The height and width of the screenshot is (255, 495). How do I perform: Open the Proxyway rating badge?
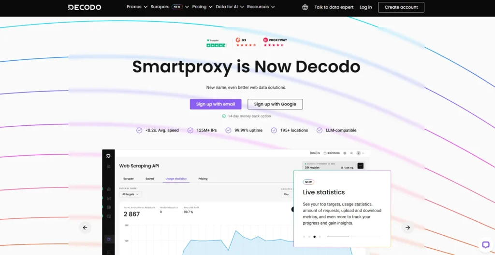(x=274, y=42)
